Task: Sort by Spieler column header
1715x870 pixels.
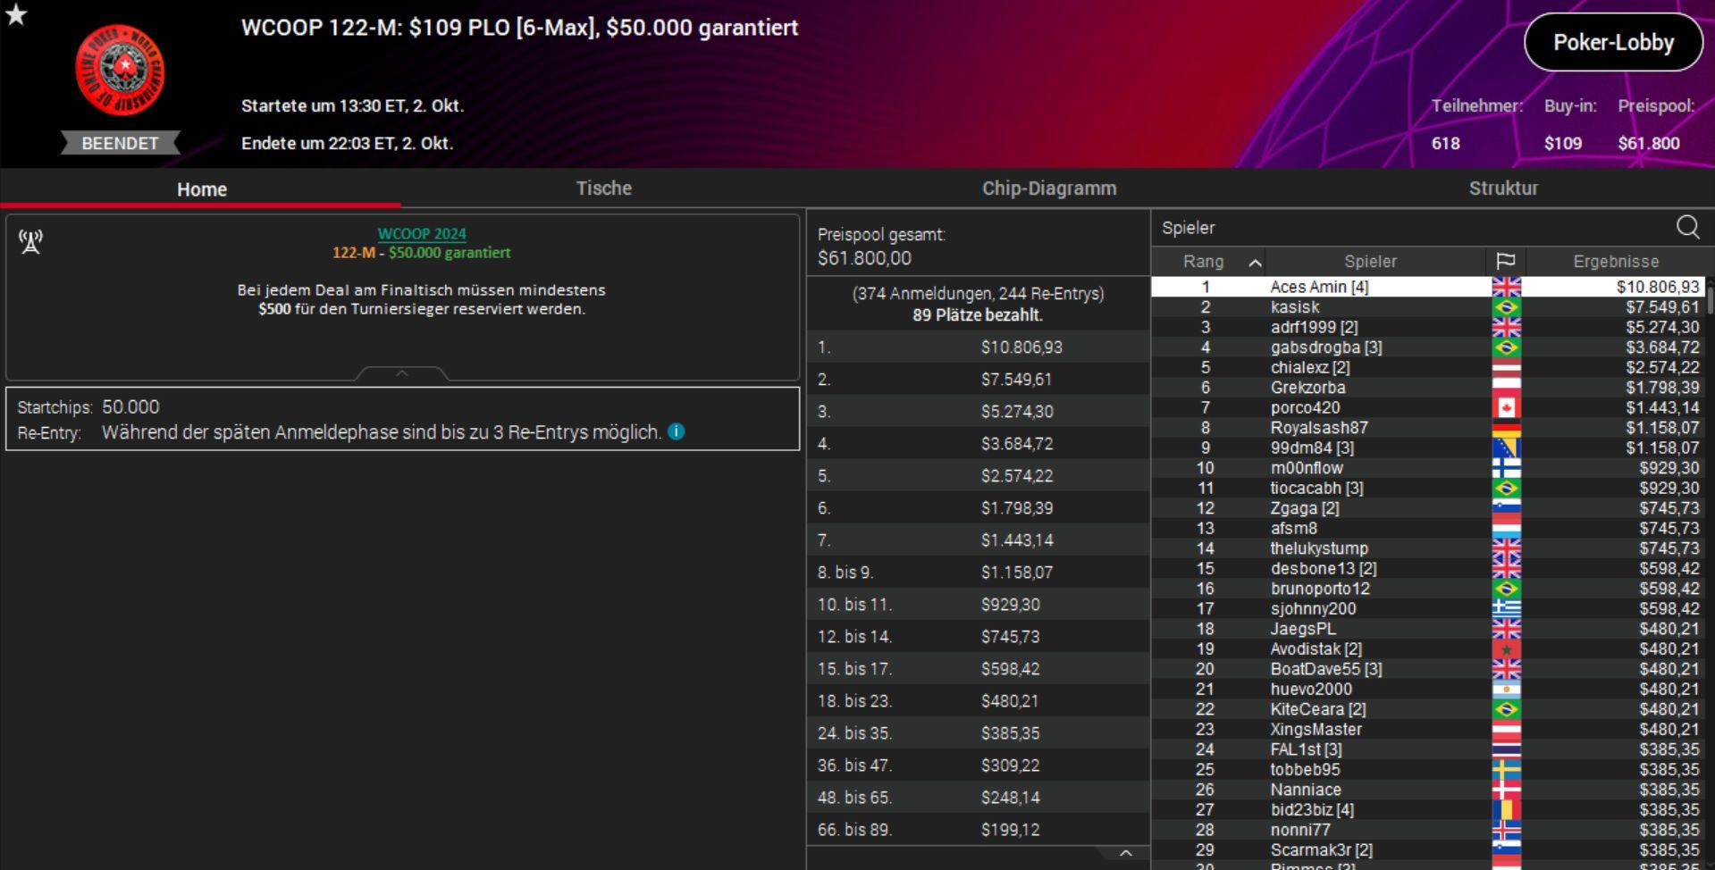Action: click(1369, 261)
